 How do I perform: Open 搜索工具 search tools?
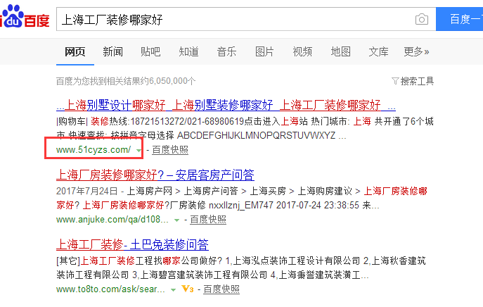[x=417, y=81]
